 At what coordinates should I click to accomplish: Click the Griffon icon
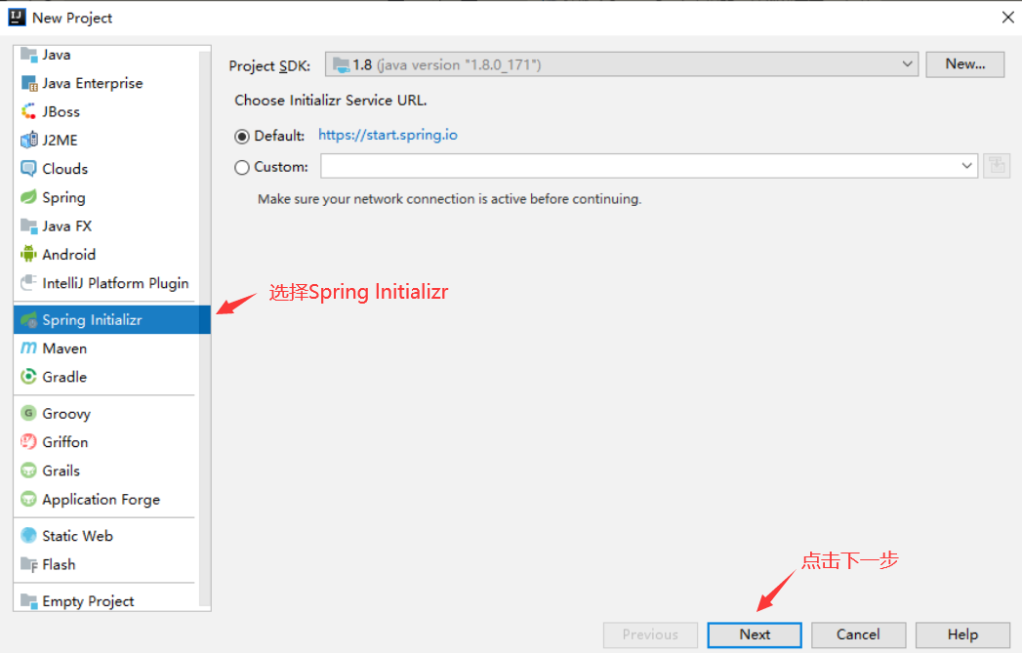click(x=28, y=442)
